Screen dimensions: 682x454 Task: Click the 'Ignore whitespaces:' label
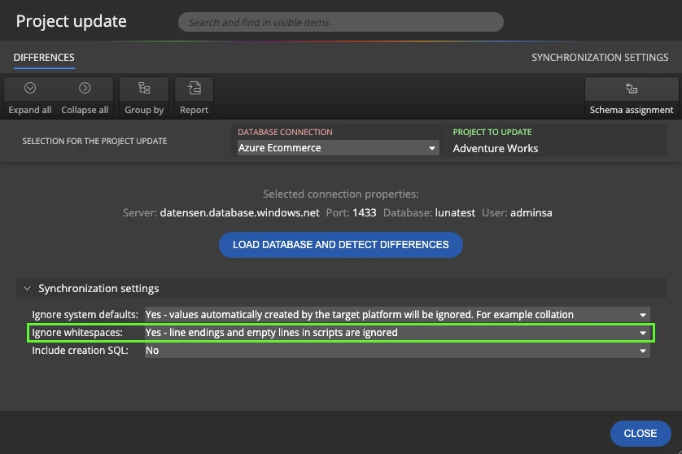[x=77, y=333]
